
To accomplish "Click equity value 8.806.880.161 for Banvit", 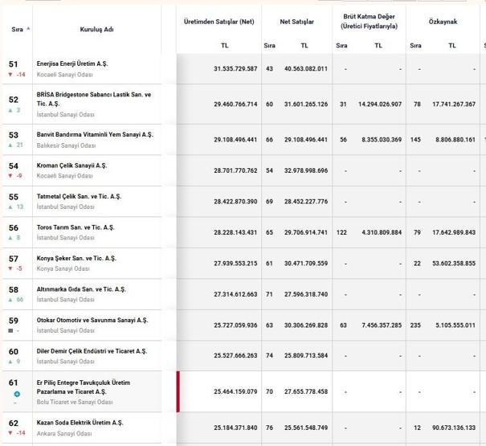I will point(455,140).
